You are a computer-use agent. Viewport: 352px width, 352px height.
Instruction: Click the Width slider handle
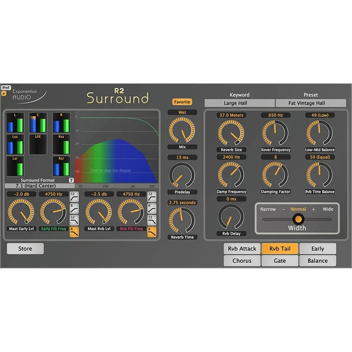pyautogui.click(x=298, y=219)
